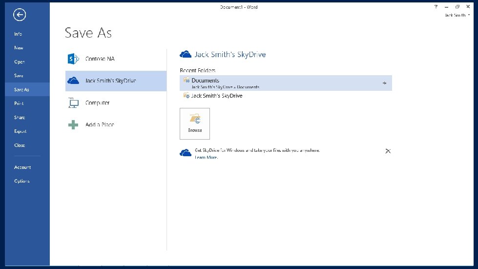Open the New document page
This screenshot has height=269, width=478.
(x=19, y=47)
